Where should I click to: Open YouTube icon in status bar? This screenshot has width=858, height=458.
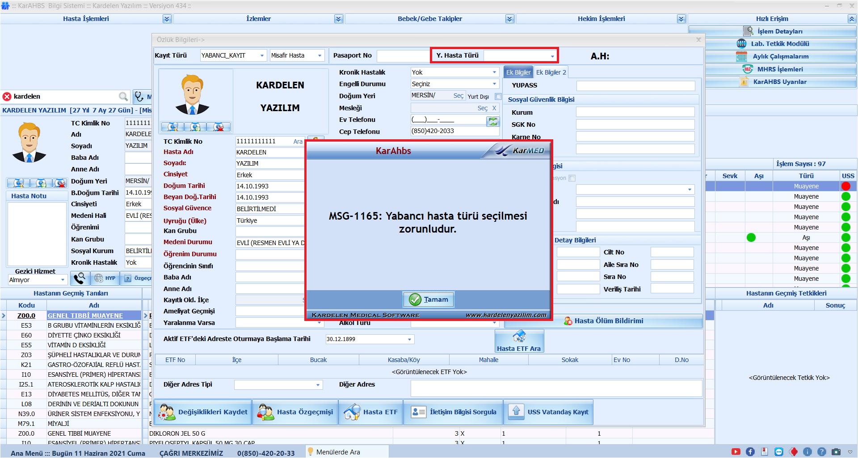pyautogui.click(x=736, y=452)
